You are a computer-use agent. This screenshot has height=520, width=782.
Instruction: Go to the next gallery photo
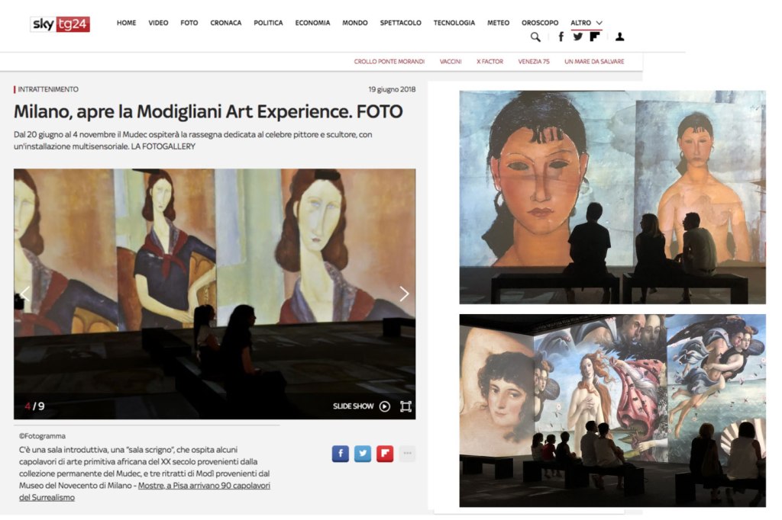[404, 294]
